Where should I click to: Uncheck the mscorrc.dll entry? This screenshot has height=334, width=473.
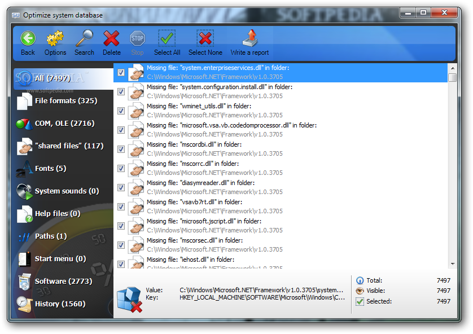[121, 168]
